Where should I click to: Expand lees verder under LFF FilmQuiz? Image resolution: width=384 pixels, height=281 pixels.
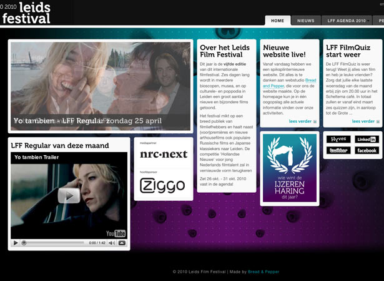(x=363, y=121)
